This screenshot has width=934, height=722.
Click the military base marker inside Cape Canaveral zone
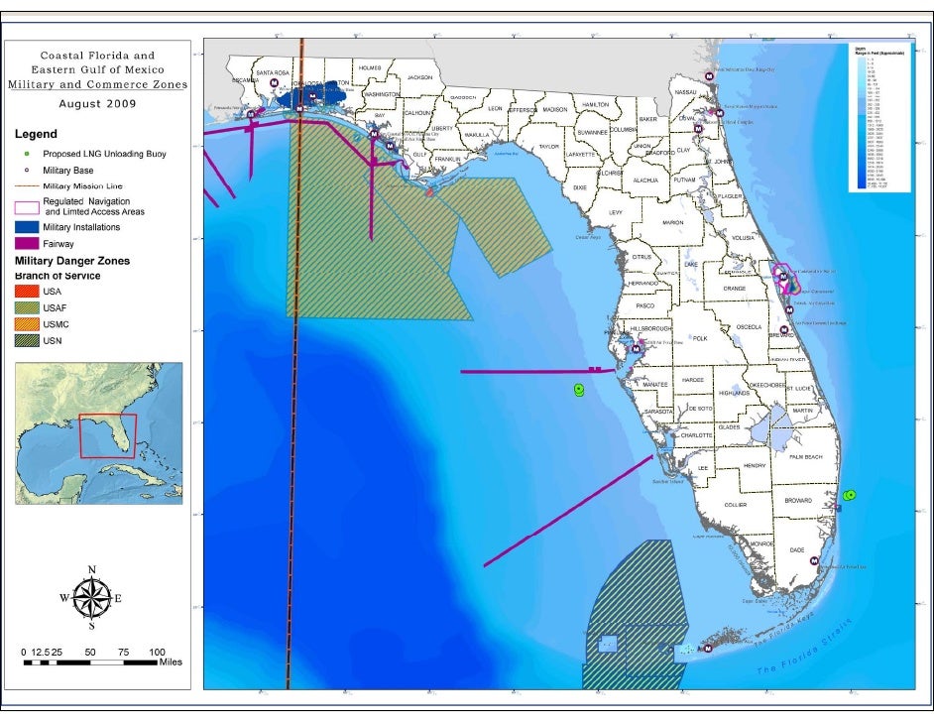[x=784, y=277]
